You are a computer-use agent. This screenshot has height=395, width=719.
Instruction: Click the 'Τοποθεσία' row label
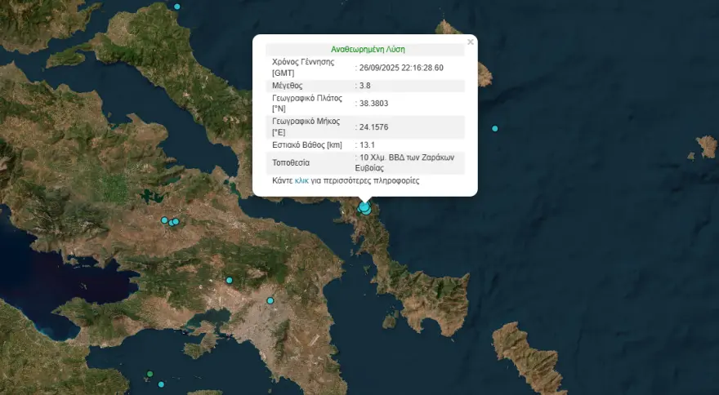292,162
